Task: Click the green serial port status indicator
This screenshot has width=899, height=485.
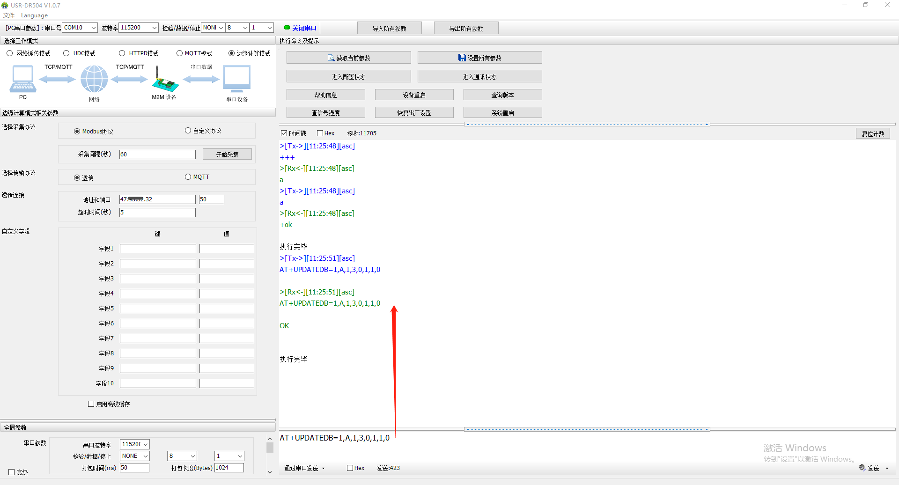Action: click(287, 28)
